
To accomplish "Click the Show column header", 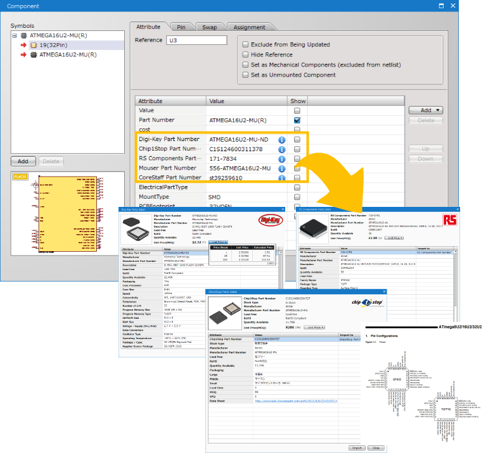I will coord(298,101).
